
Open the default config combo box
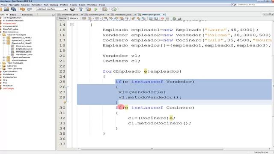coord(52,9)
